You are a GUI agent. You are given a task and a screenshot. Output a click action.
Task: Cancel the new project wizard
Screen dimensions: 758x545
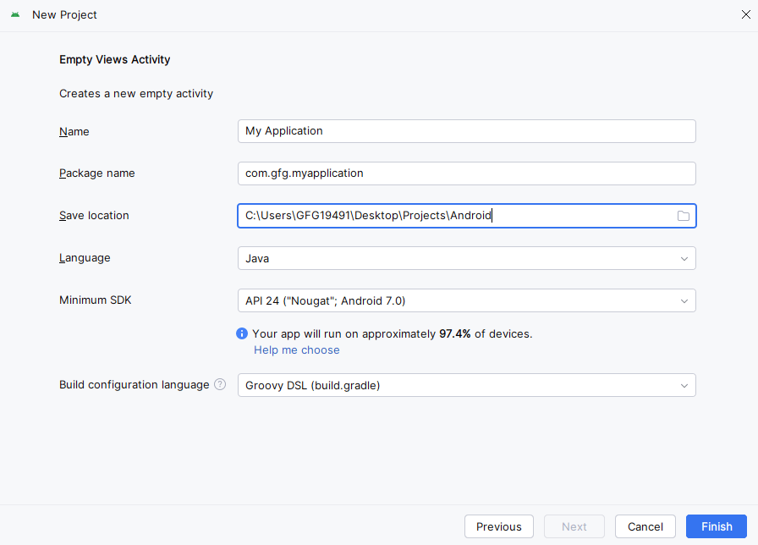click(645, 526)
